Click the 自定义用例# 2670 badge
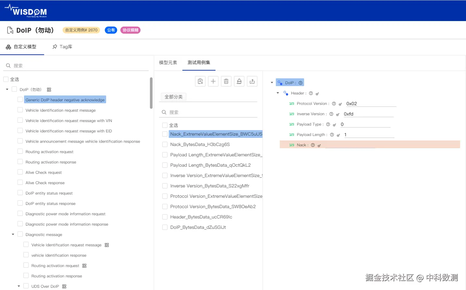This screenshot has width=466, height=290. click(x=81, y=30)
